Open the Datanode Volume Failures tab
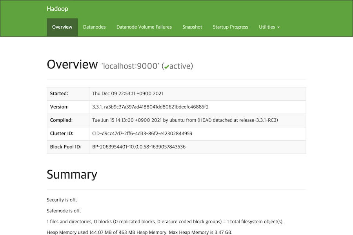 [144, 27]
